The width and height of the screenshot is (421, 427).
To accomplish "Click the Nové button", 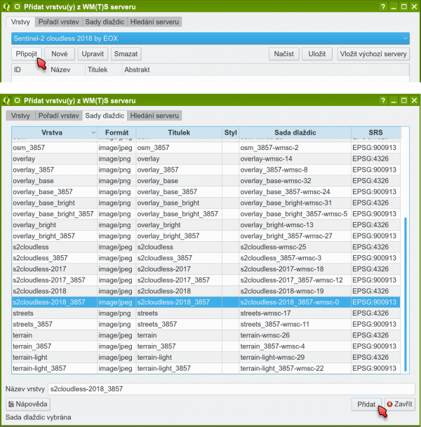I will click(60, 53).
